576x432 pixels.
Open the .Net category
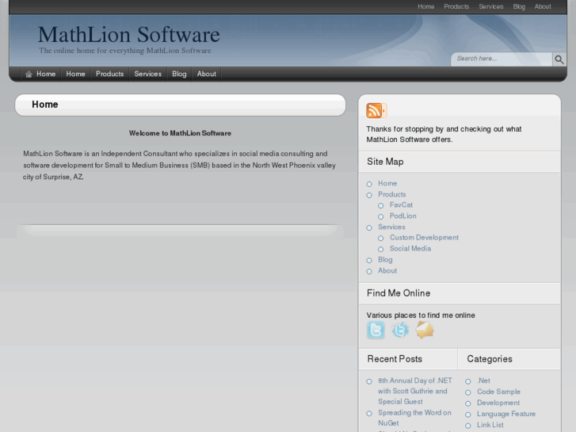coord(483,380)
